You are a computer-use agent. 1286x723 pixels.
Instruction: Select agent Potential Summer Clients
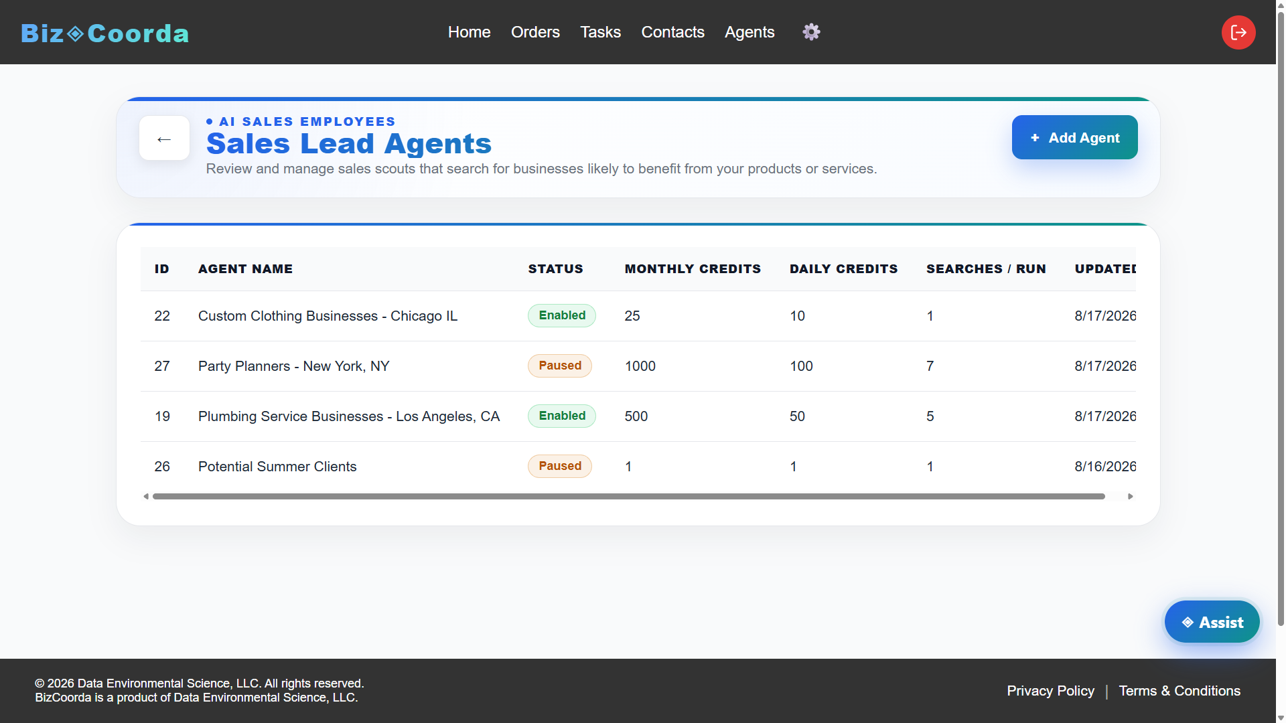[277, 467]
